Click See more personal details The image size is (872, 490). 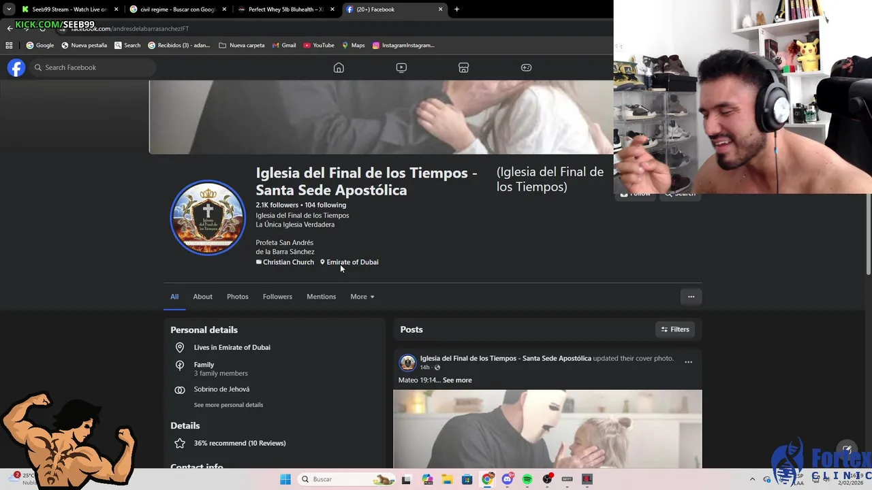pos(228,405)
